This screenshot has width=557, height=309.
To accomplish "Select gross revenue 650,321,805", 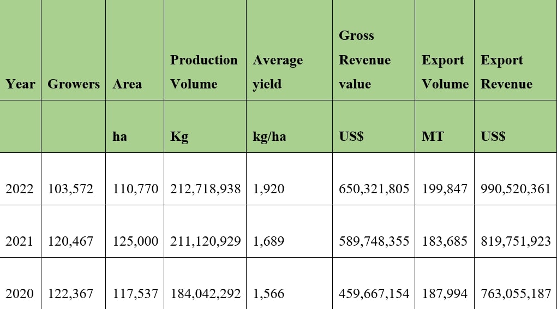I will point(374,189).
